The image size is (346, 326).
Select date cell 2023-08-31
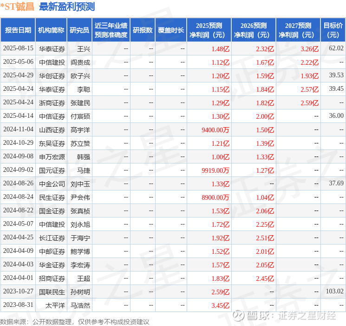coord(18,305)
